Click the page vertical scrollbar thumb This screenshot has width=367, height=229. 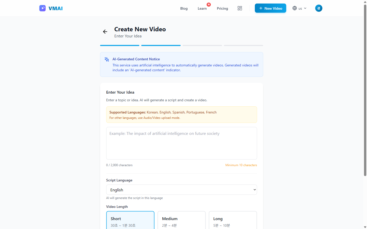(x=365, y=89)
